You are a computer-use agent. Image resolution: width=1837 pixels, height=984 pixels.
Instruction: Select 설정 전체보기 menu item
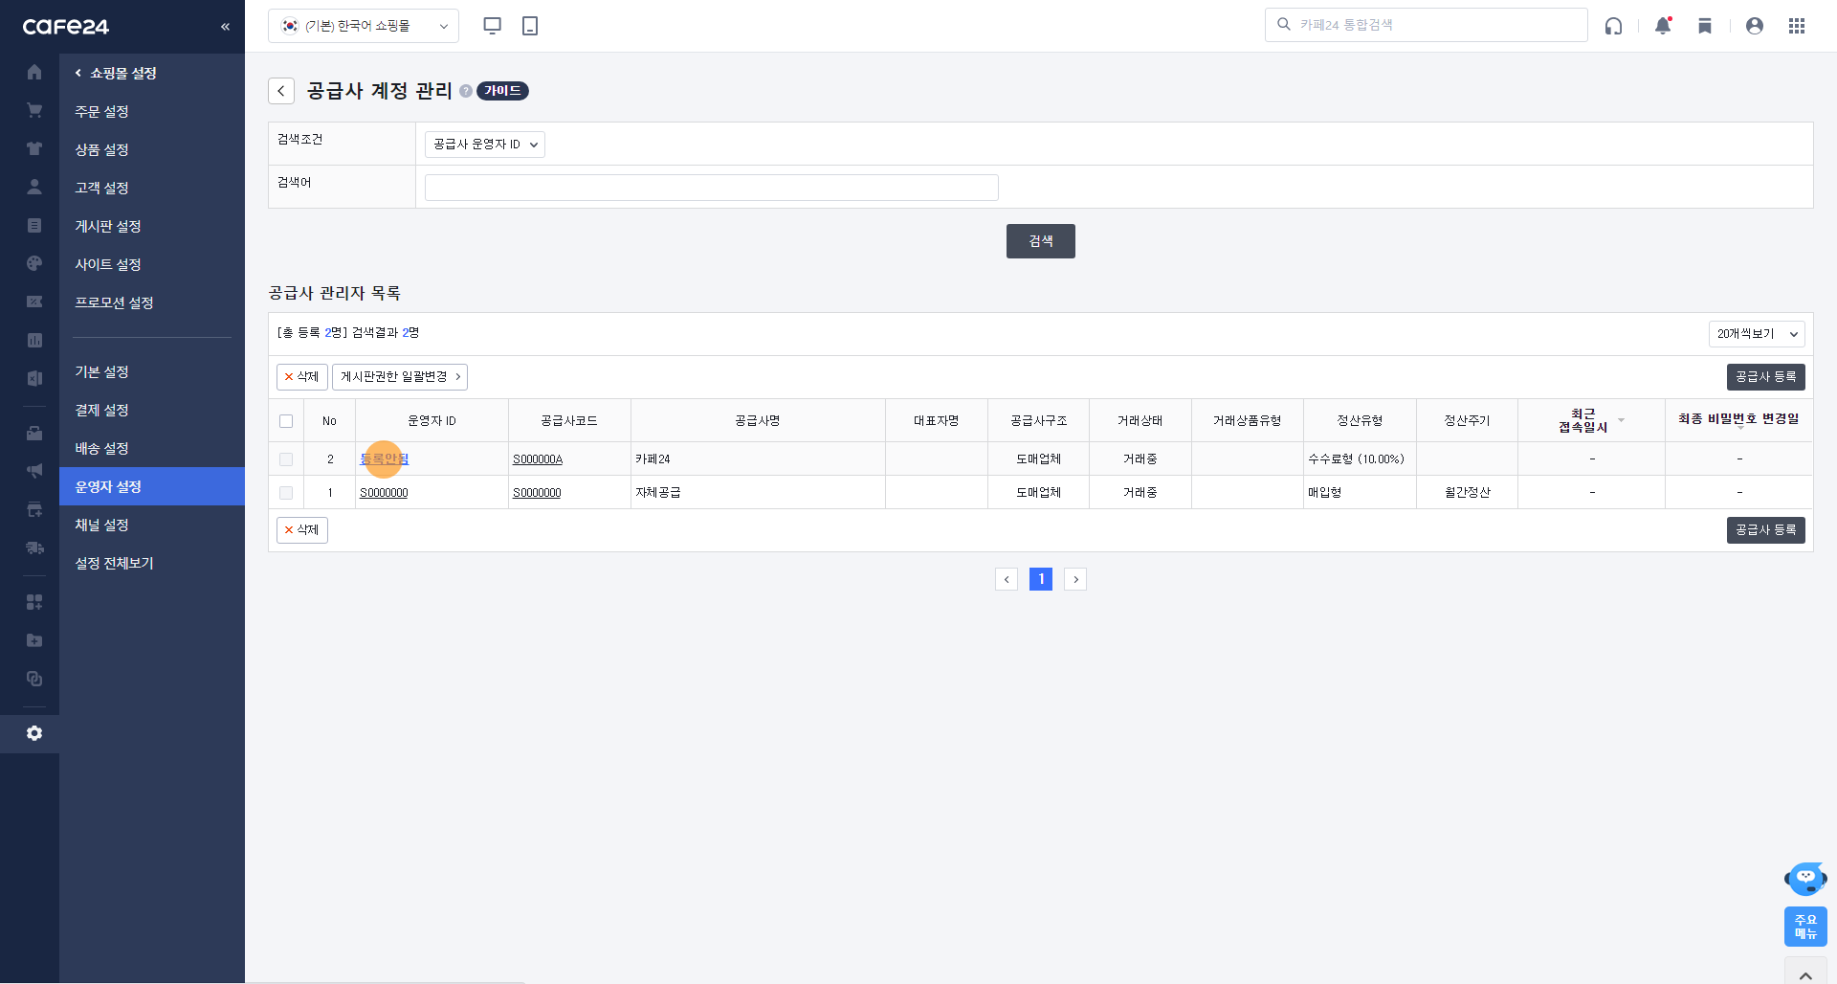pyautogui.click(x=115, y=563)
